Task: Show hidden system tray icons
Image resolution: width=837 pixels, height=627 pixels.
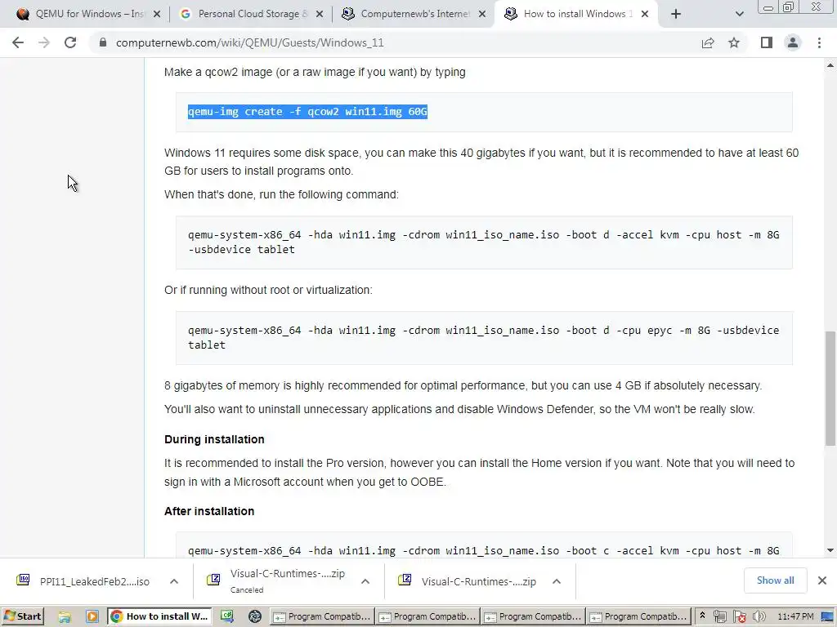Action: coord(702,616)
